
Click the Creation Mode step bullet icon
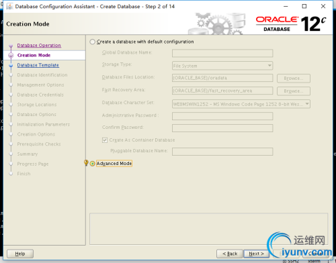(11, 55)
